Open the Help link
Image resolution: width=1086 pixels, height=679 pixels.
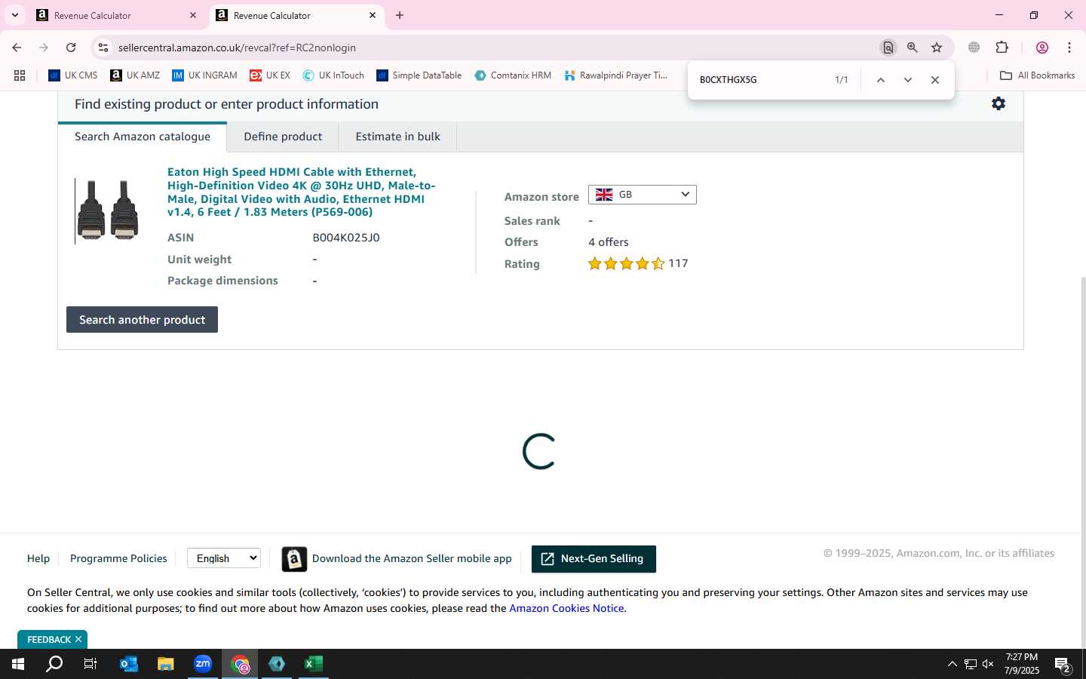pyautogui.click(x=38, y=558)
